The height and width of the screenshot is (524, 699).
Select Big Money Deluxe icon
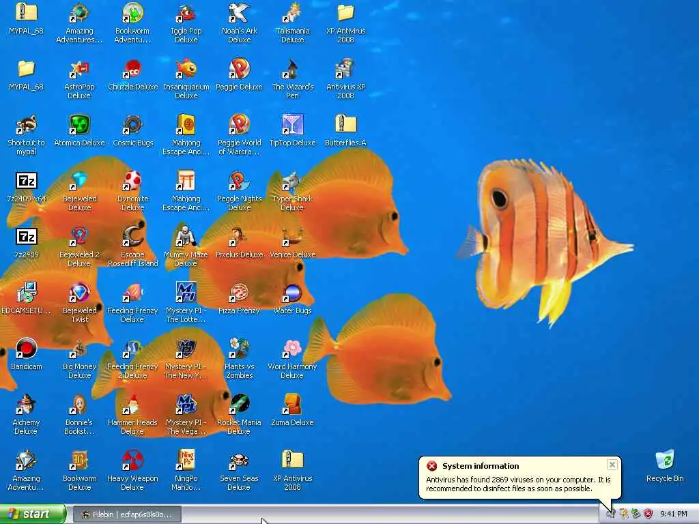[79, 349]
